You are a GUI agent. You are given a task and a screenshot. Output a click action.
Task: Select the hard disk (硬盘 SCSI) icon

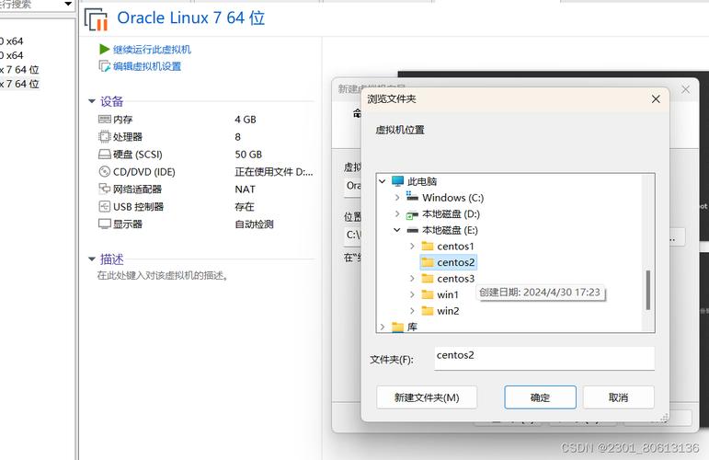pos(105,155)
